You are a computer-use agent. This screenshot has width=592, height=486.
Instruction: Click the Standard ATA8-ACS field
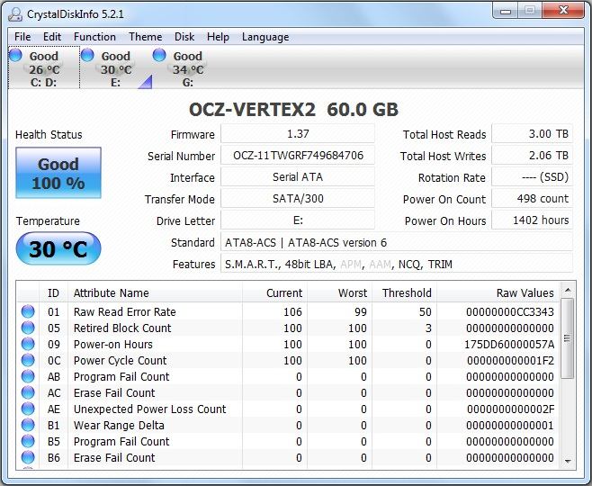(397, 242)
